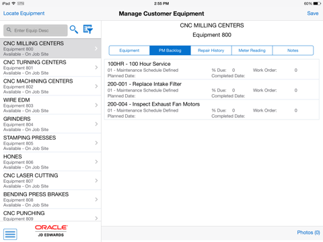
Task: Expand chevron for STAMPING PRESSES
Action: click(96, 143)
